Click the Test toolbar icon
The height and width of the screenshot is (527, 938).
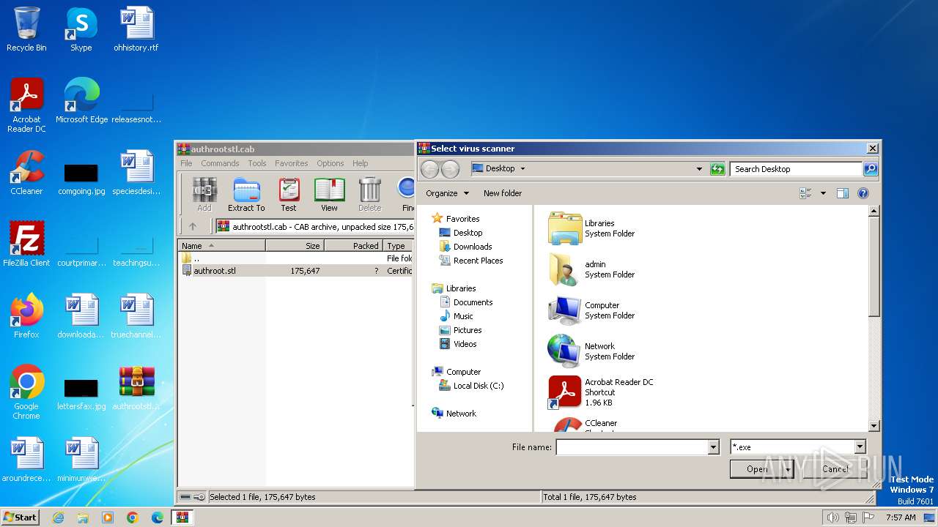(x=289, y=194)
